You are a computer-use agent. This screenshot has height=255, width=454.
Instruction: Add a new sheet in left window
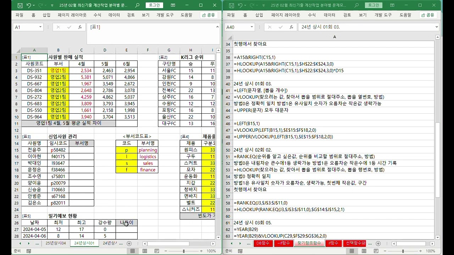click(x=129, y=243)
